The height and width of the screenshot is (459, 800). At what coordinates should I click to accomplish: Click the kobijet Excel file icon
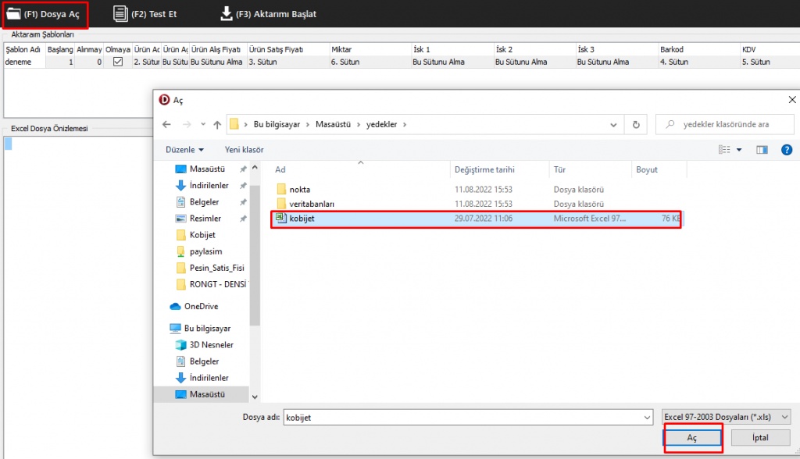pyautogui.click(x=280, y=218)
